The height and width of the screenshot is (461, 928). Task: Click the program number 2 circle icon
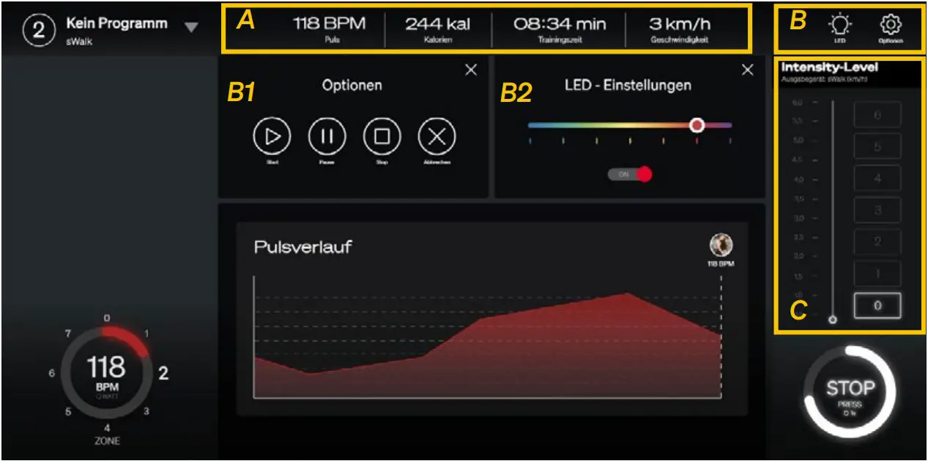point(38,29)
